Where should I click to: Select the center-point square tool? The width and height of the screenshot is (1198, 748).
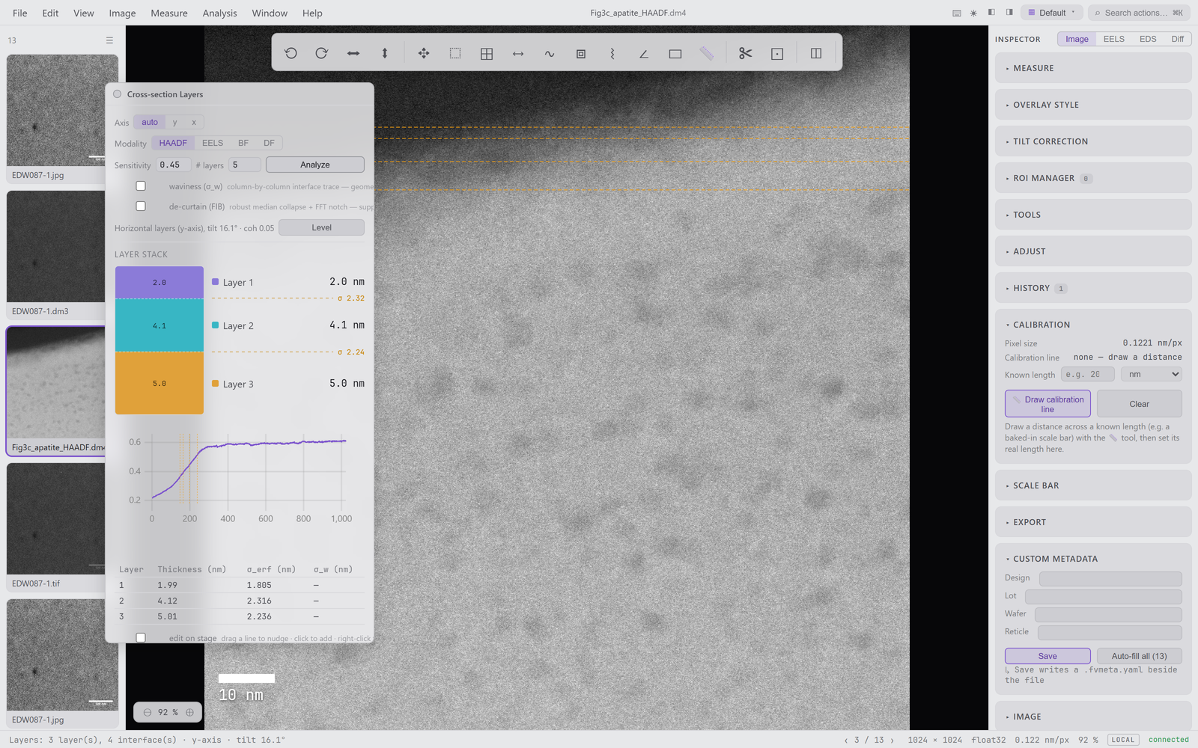coord(777,53)
